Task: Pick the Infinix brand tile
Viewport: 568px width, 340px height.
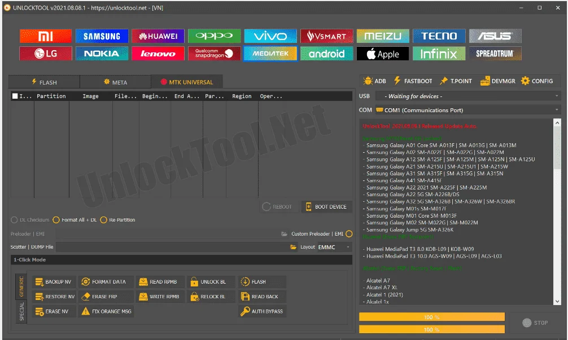Action: 439,54
